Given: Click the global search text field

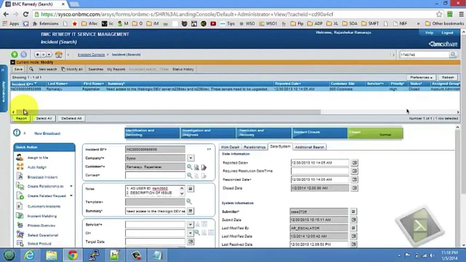Looking at the screenshot, I should click(424, 55).
